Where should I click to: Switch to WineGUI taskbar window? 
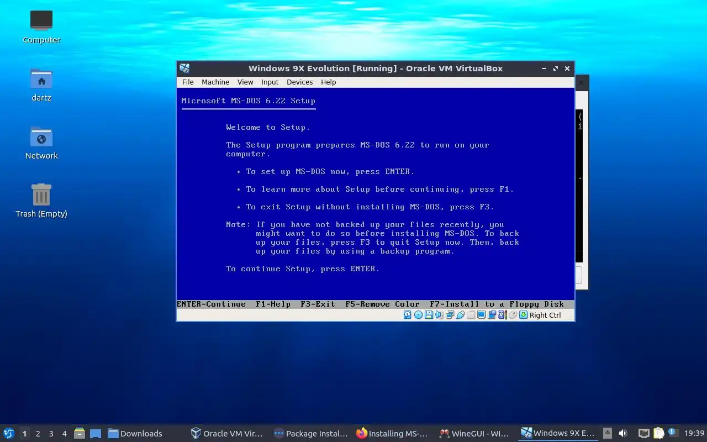[x=474, y=434]
